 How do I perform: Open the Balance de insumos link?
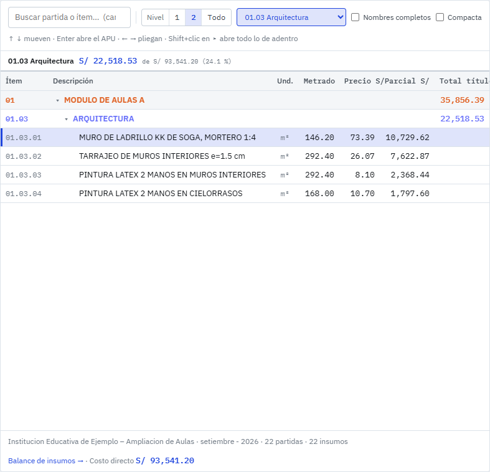tap(46, 461)
